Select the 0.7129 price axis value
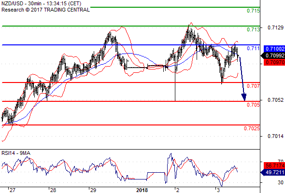 (275, 28)
